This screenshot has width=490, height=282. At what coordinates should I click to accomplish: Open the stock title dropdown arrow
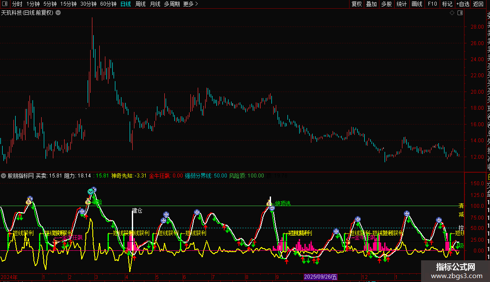[x=58, y=13]
